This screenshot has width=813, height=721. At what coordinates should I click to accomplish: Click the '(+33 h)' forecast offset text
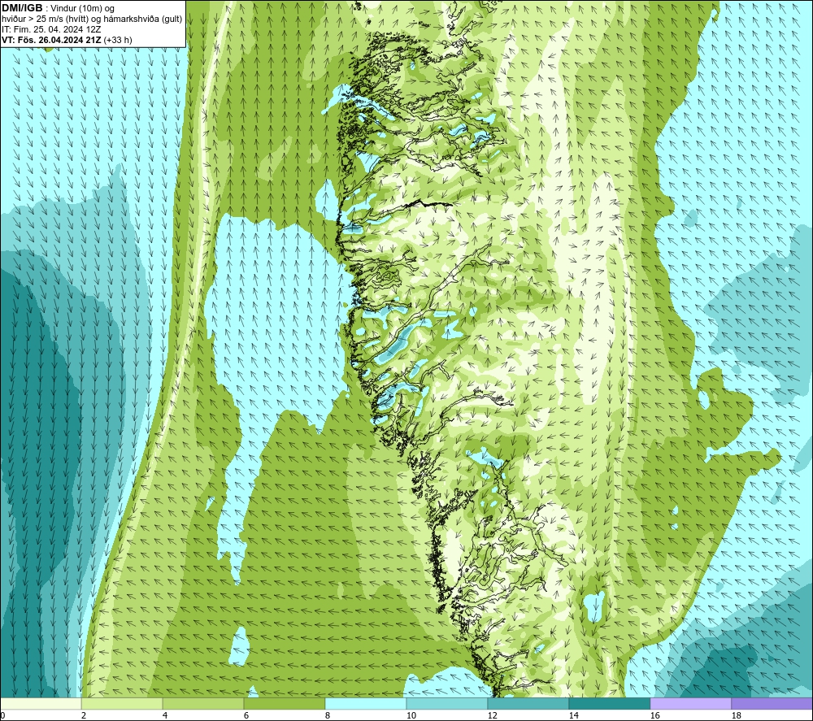click(118, 40)
